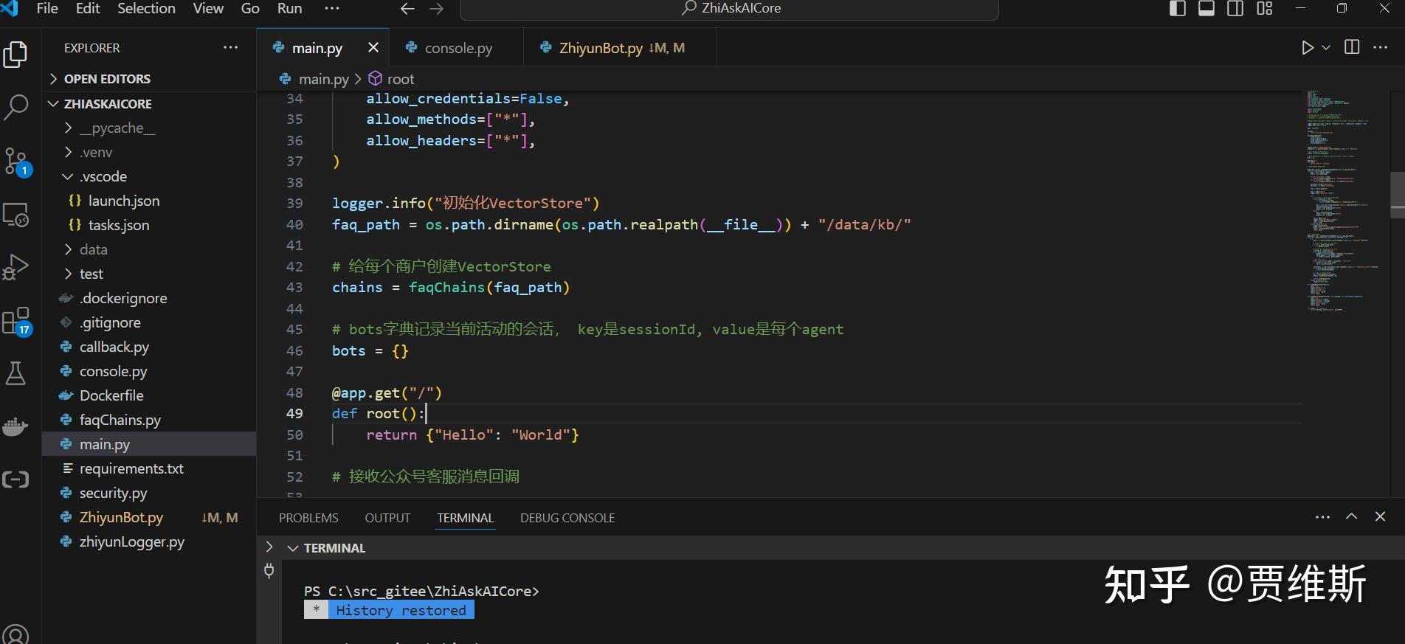
Task: Switch to the console.py editor tab
Action: (x=456, y=48)
